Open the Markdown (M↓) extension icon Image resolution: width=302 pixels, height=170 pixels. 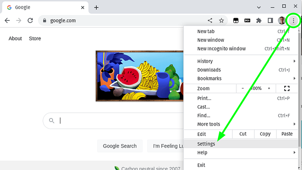[247, 20]
